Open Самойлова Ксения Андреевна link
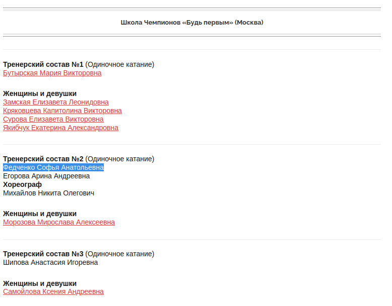The height and width of the screenshot is (306, 392). [53, 291]
